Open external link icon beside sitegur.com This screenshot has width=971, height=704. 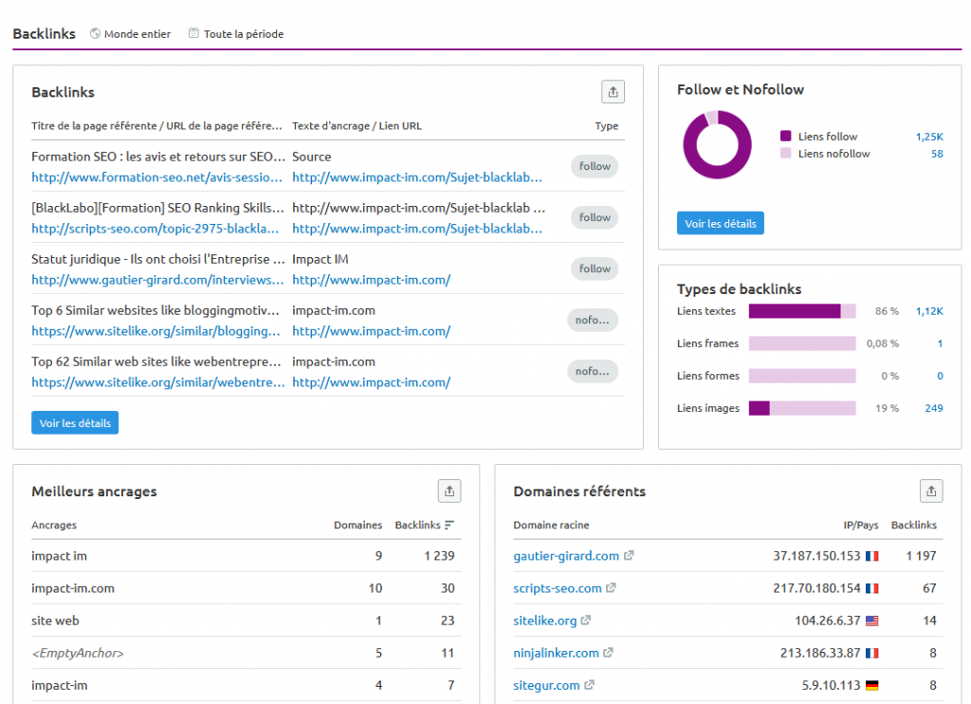(589, 685)
